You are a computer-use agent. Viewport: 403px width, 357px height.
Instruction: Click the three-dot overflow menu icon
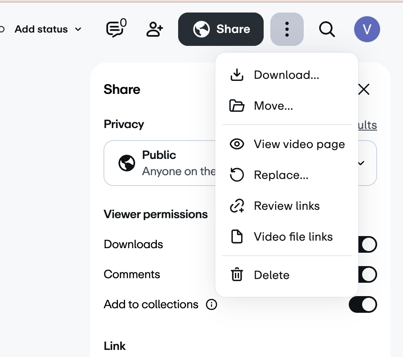pos(287,29)
